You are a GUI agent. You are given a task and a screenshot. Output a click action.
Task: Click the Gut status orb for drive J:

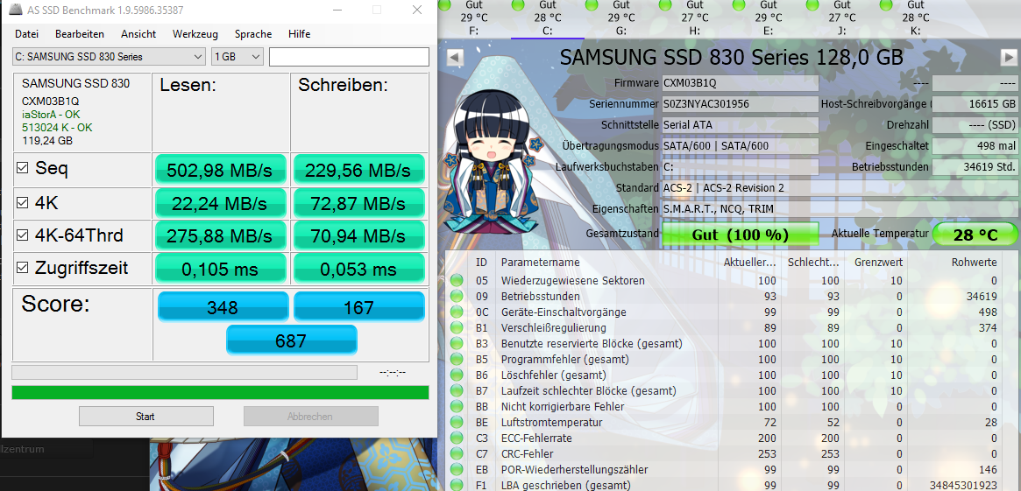(x=812, y=4)
